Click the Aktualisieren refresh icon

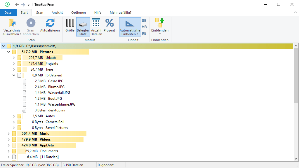click(x=50, y=23)
